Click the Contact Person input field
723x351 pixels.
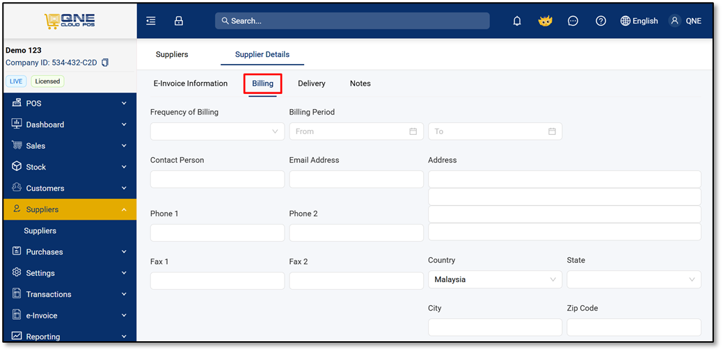(x=218, y=179)
